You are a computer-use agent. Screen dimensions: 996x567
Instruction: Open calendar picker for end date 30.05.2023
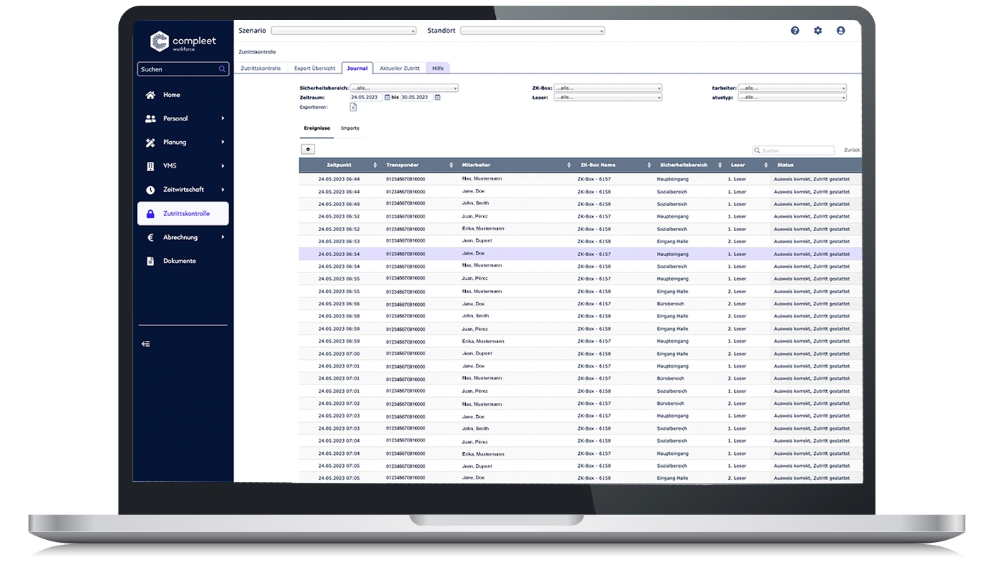click(437, 98)
